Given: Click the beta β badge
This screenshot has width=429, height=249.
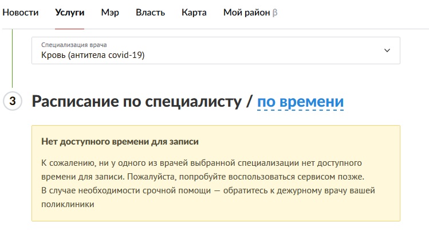Looking at the screenshot, I should 275,13.
